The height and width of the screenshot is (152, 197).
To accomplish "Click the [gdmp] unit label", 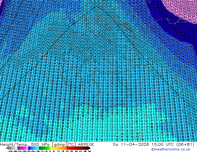I will click(59, 145).
